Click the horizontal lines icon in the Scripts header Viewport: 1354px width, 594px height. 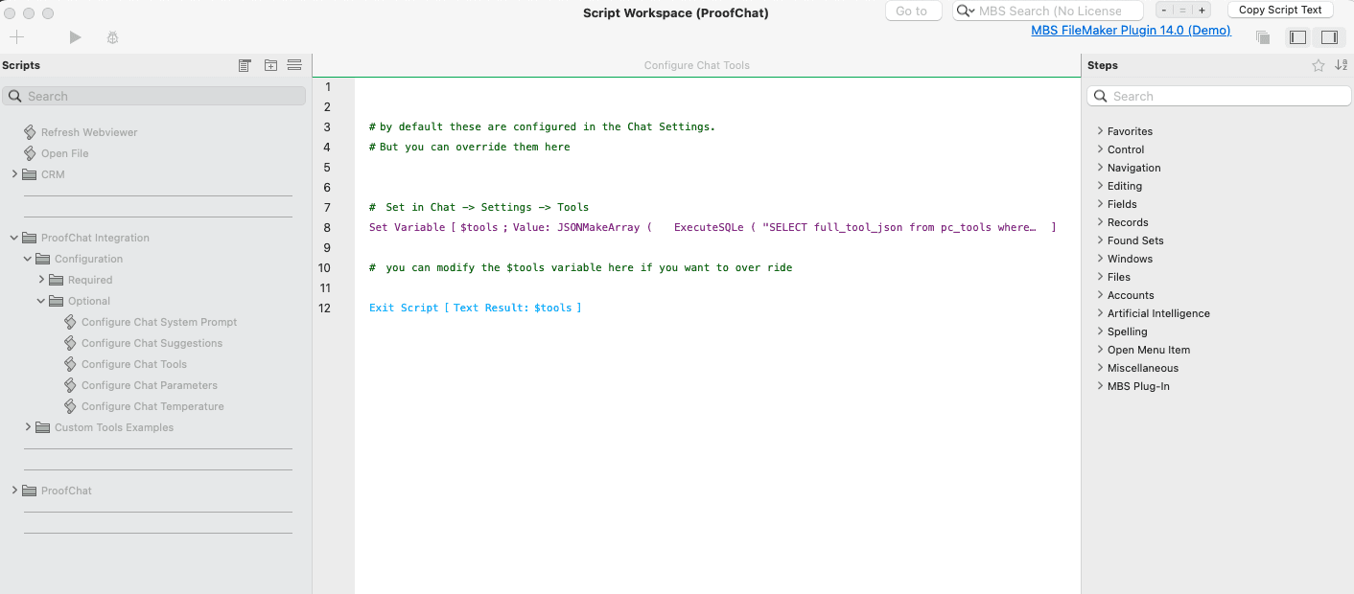(294, 64)
